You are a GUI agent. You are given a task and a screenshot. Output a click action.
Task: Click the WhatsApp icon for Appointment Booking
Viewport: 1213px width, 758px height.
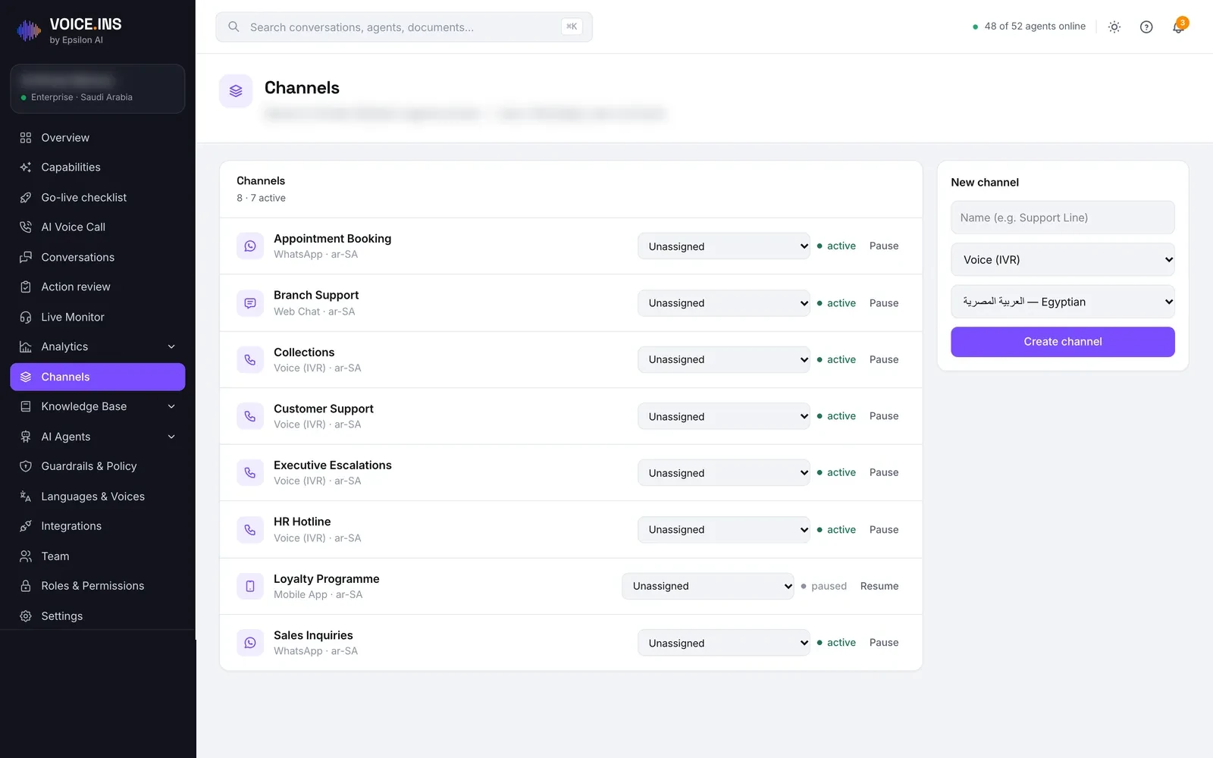250,246
